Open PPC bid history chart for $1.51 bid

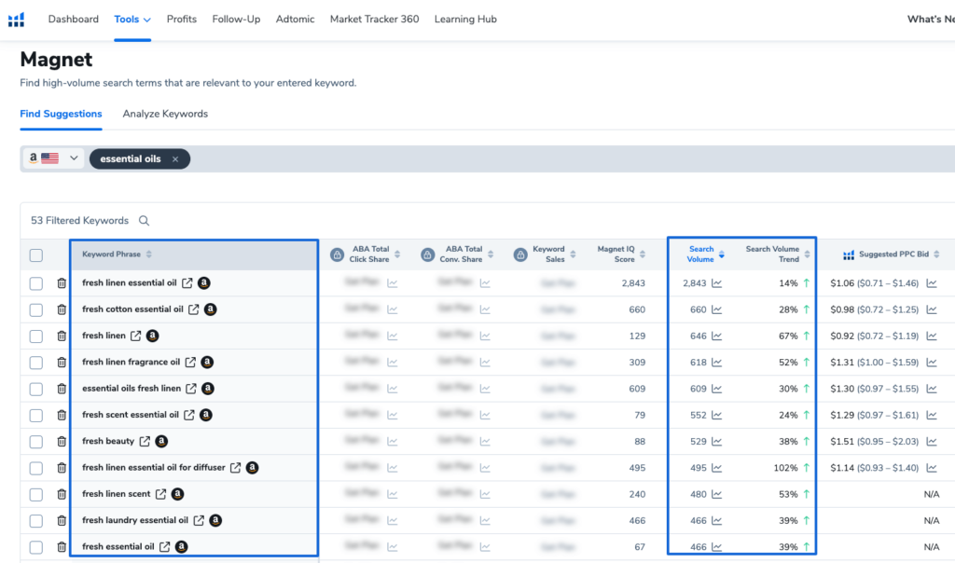pyautogui.click(x=932, y=442)
